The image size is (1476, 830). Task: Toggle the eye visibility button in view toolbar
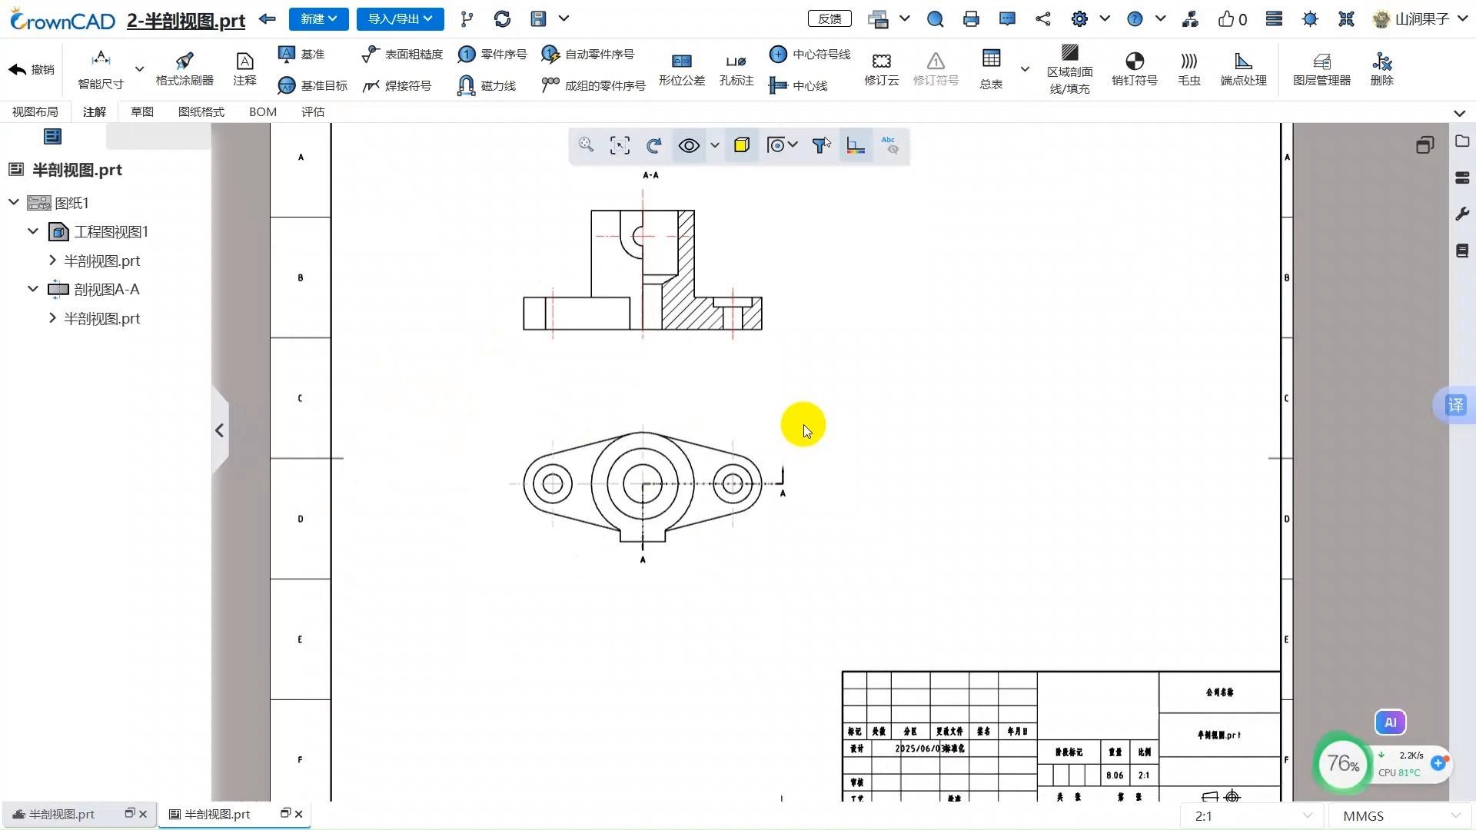pyautogui.click(x=689, y=145)
